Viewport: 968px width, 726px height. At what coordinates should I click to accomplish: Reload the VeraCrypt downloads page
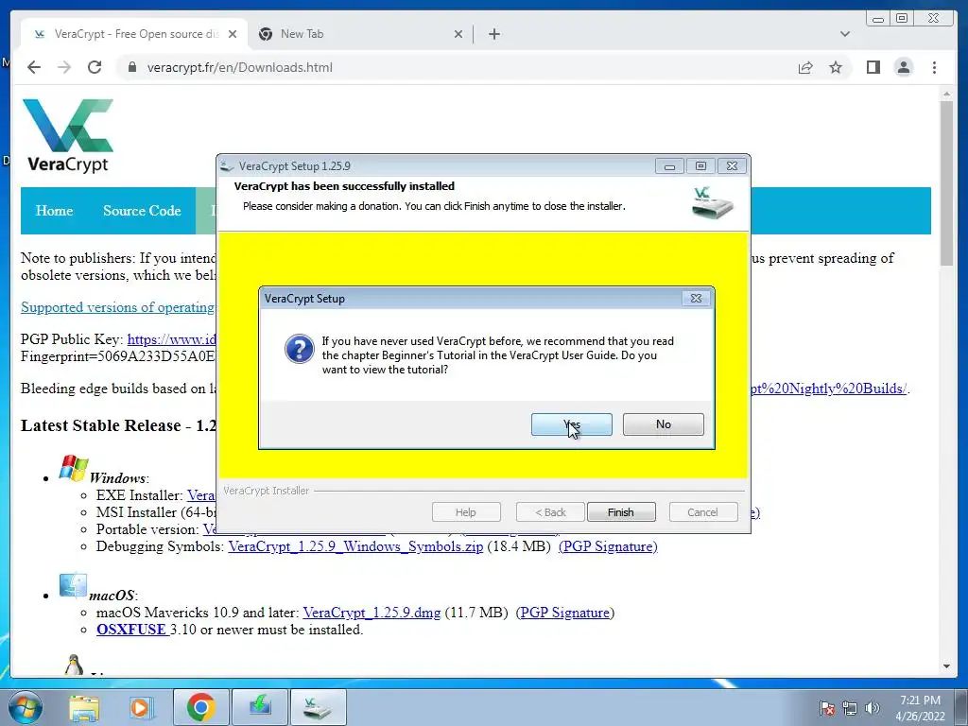coord(95,67)
